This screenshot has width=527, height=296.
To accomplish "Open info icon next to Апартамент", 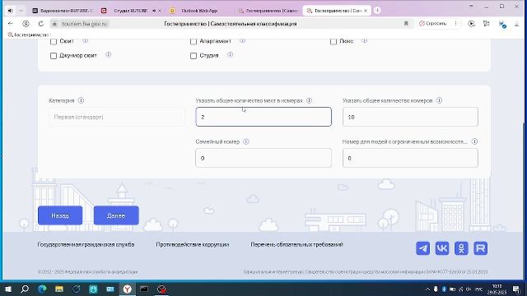I will pos(242,40).
